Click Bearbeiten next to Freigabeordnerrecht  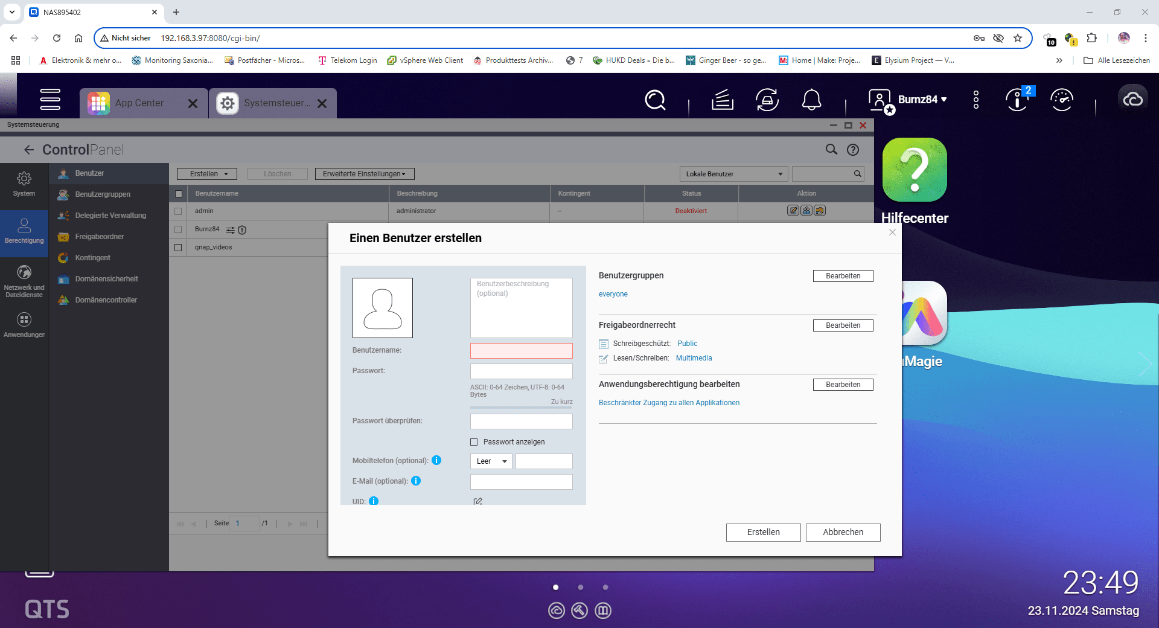(x=843, y=325)
